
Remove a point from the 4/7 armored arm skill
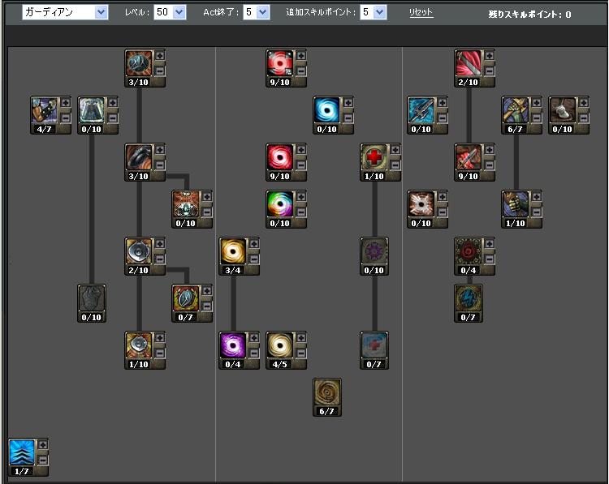pos(66,118)
